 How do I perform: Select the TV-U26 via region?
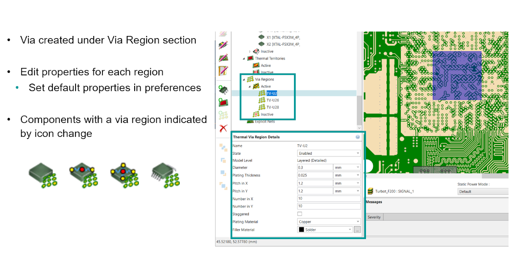pos(273,100)
